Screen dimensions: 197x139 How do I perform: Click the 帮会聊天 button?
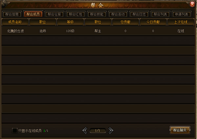point(180,130)
